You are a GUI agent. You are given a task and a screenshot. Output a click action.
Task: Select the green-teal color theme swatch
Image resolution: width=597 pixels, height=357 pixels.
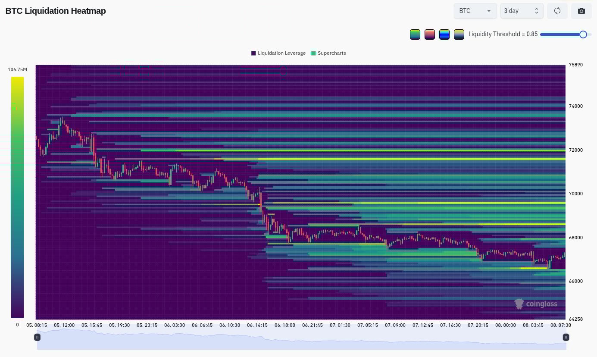pos(415,34)
